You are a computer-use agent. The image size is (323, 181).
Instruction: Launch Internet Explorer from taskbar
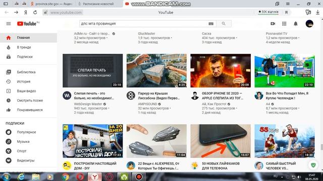point(21,176)
